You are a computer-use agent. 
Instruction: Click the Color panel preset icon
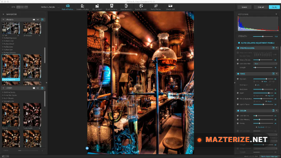(273, 111)
